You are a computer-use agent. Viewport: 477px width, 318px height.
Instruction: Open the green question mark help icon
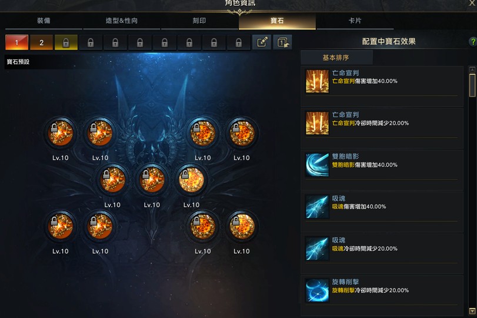point(473,41)
